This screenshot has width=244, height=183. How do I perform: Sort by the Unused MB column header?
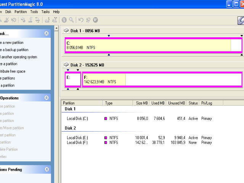pos(176,103)
